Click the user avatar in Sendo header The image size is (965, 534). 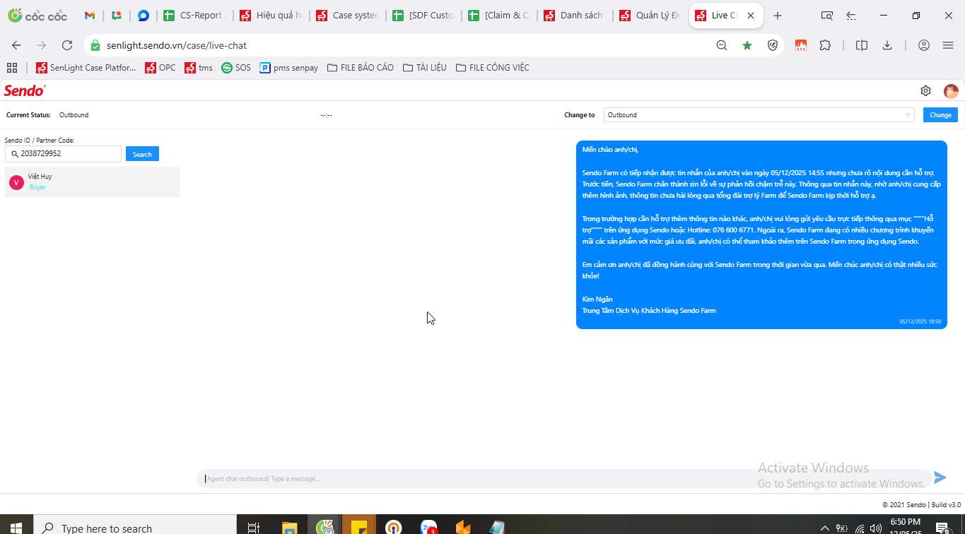click(x=951, y=91)
